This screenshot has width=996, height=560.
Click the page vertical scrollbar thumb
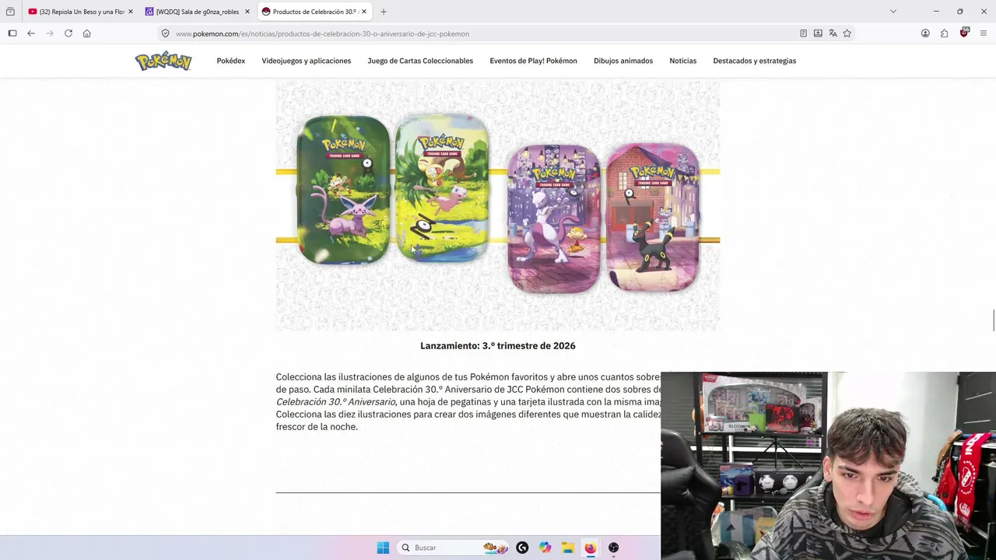(993, 320)
